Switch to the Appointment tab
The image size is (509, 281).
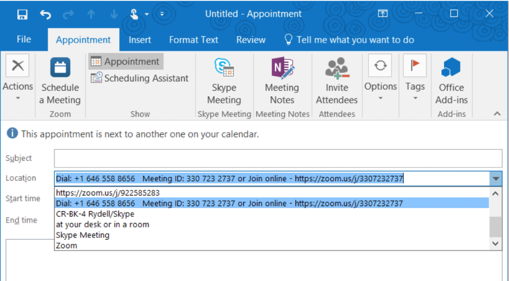(x=84, y=40)
